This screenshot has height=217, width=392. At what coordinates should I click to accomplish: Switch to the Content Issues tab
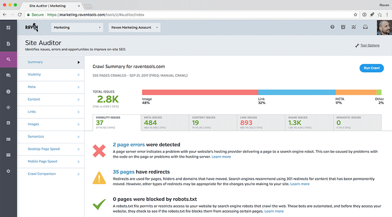(213, 123)
